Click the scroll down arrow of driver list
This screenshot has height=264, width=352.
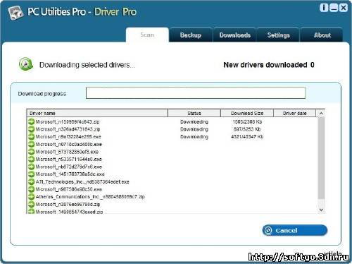pyautogui.click(x=321, y=210)
